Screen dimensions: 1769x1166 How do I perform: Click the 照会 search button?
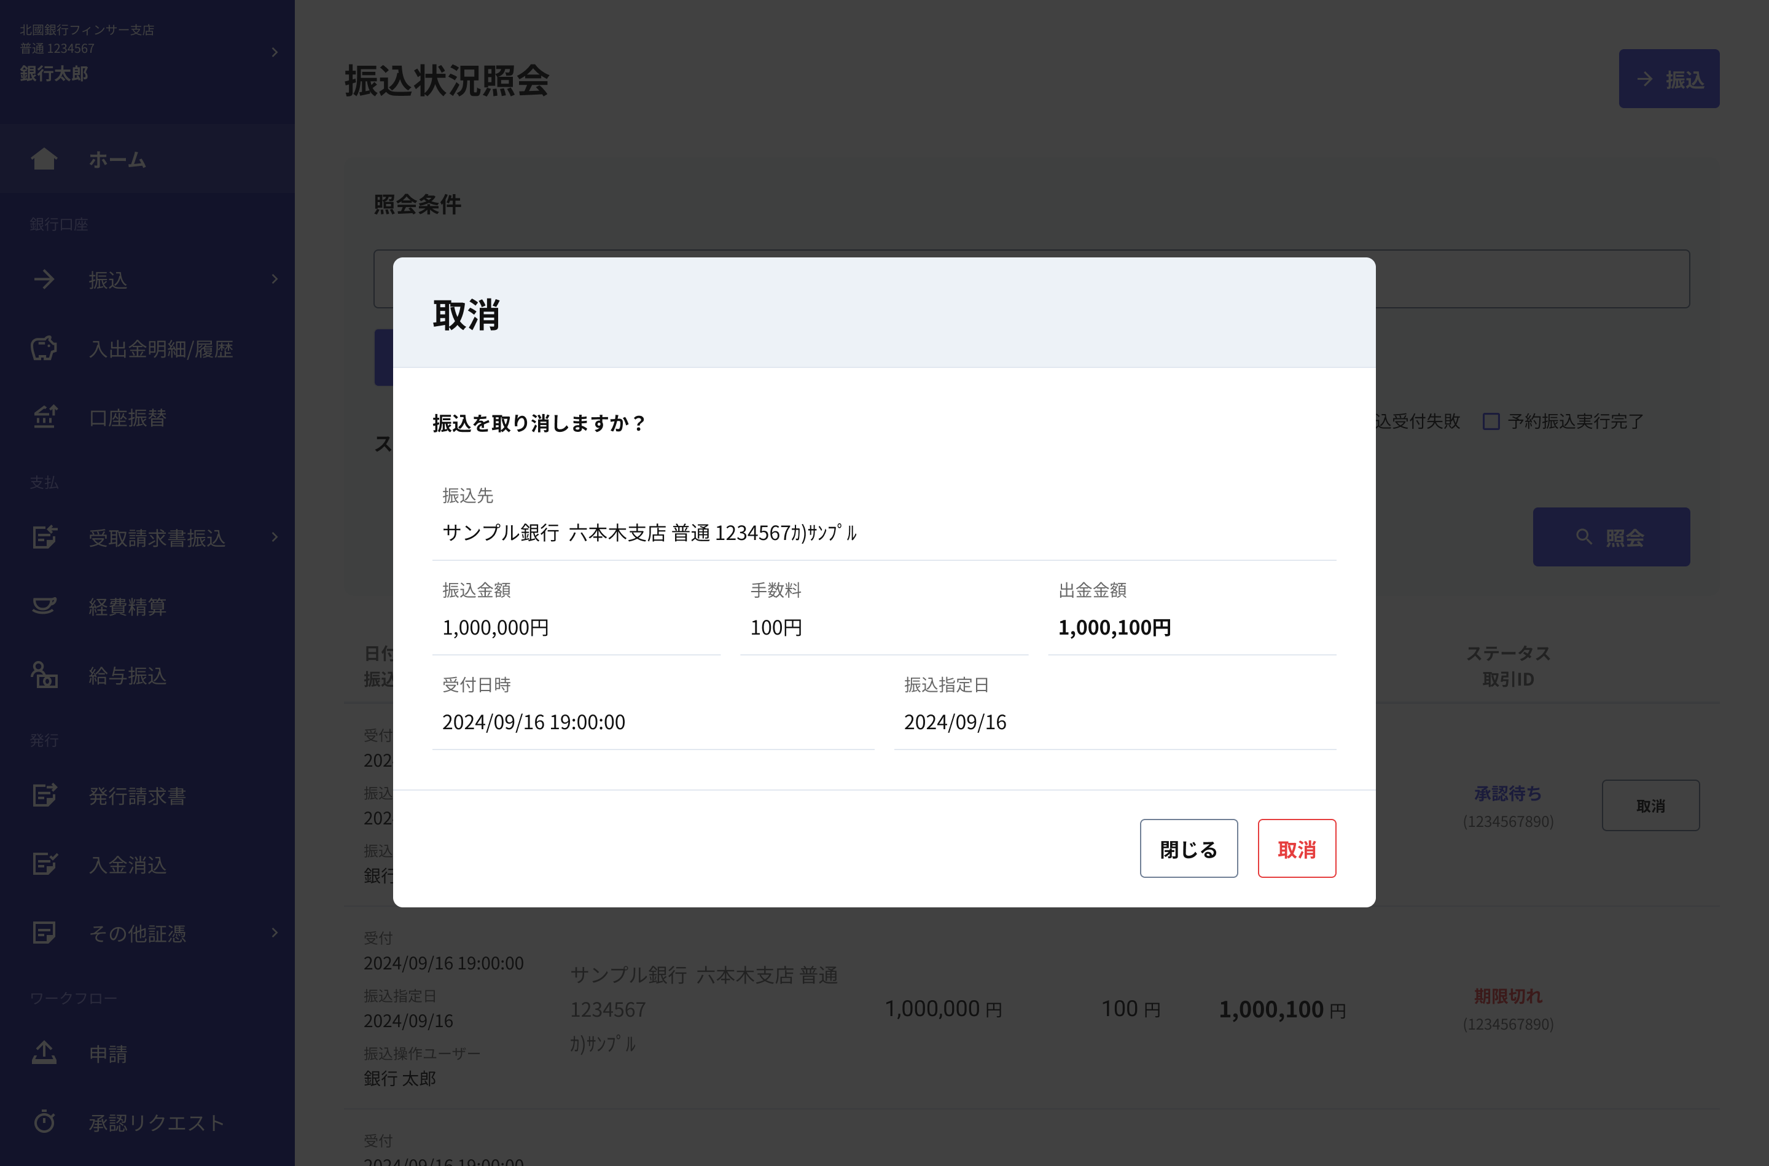1611,537
